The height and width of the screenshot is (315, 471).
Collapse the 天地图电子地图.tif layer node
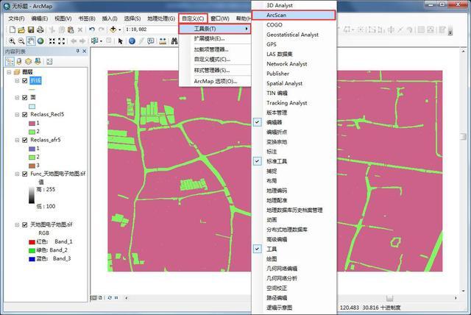(x=17, y=224)
